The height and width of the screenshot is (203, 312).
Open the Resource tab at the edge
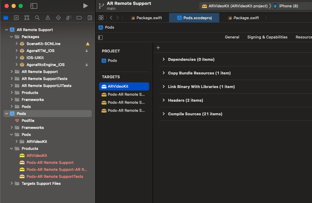pyautogui.click(x=304, y=37)
